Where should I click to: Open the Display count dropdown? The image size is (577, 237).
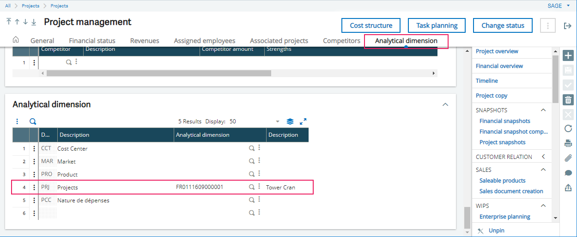click(x=278, y=122)
